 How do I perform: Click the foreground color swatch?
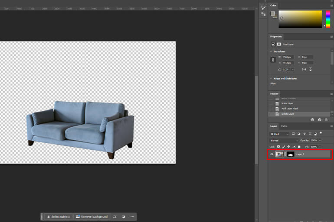click(x=273, y=14)
